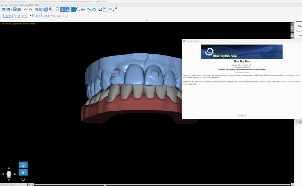
Task: Open the Tools menu
Action: 11,5
